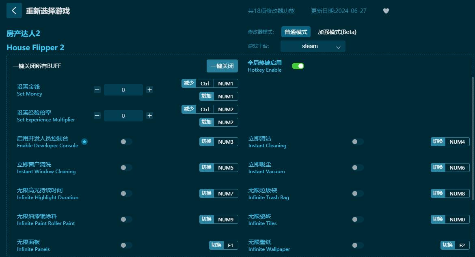The image size is (475, 257).
Task: Decrease Set Experience Multiplier with minus
Action: point(97,116)
